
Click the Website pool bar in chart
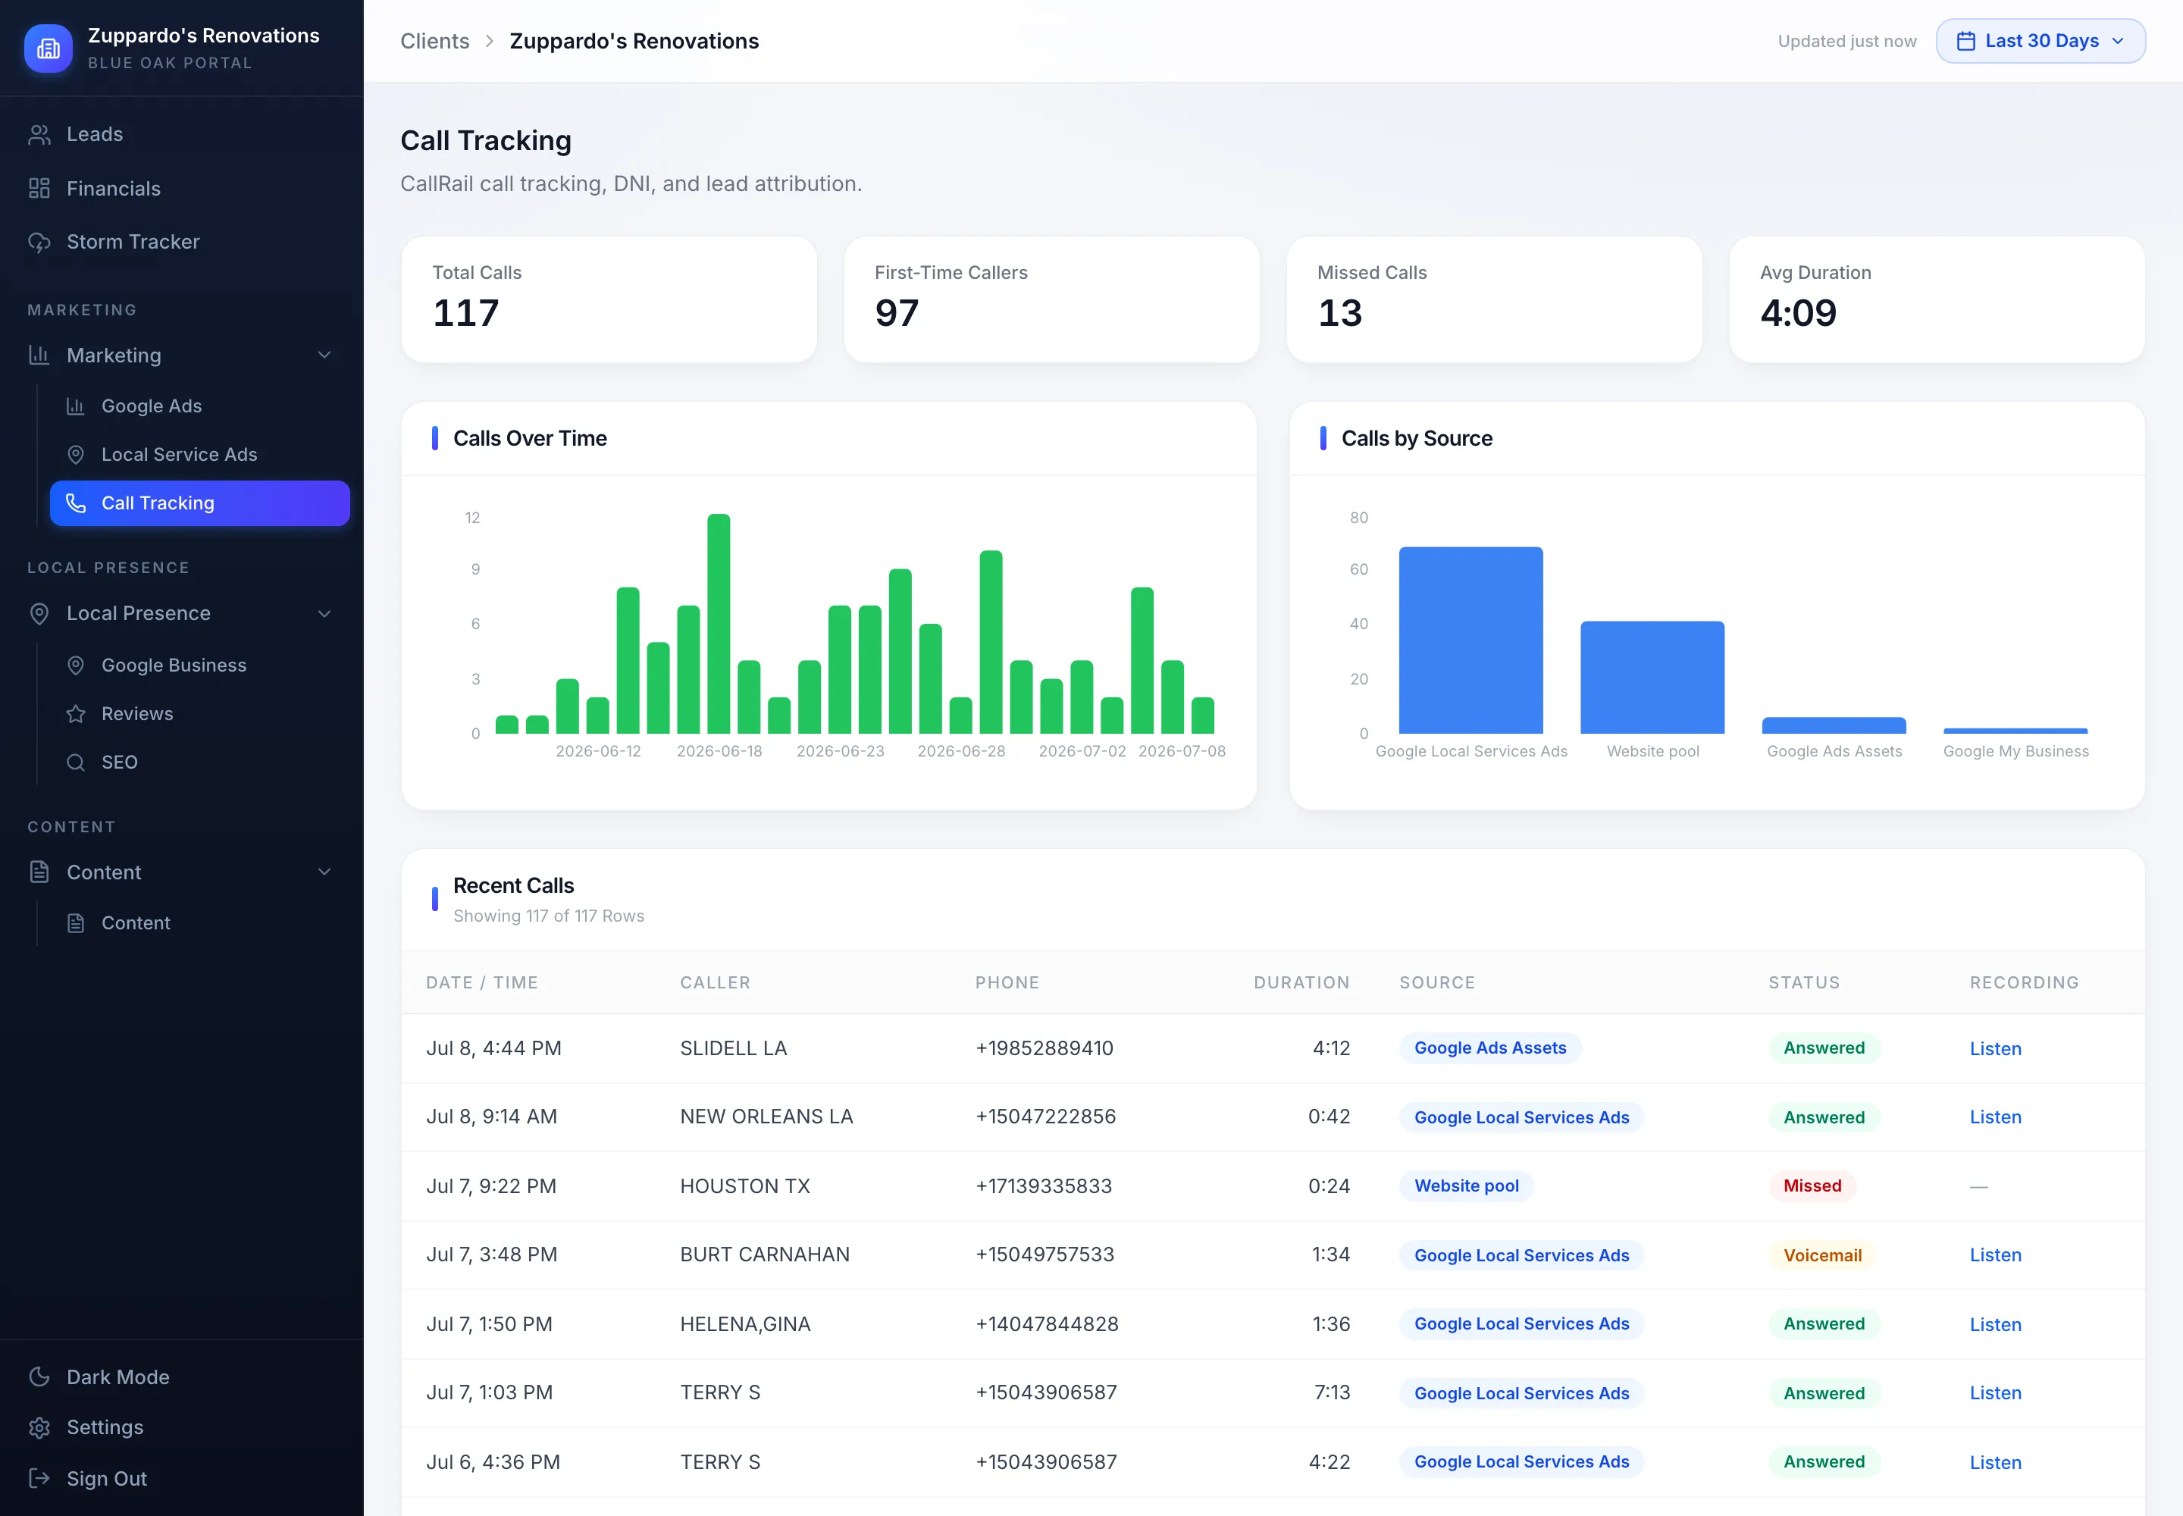point(1652,677)
